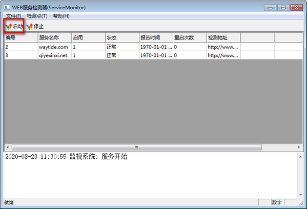Open the 检测点(T) menu
Viewport: 307px width, 209px height.
37,16
